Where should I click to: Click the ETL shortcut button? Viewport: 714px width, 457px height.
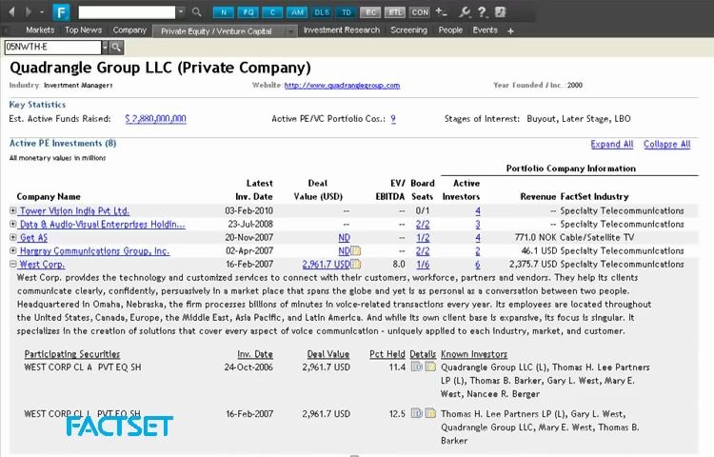point(395,12)
